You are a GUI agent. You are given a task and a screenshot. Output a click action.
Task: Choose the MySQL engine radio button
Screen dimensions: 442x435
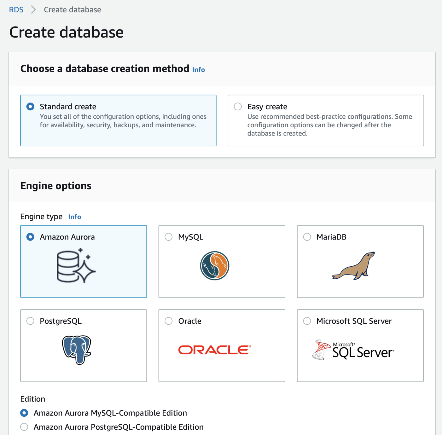point(169,237)
